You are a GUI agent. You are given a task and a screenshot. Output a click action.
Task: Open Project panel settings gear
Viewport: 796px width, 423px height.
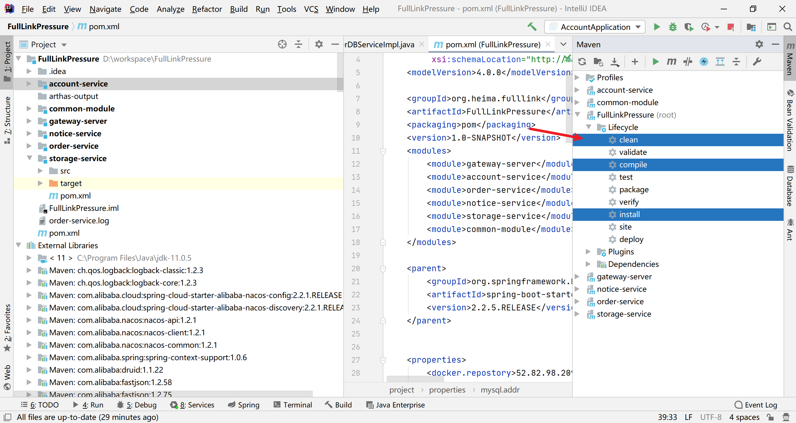coord(319,44)
